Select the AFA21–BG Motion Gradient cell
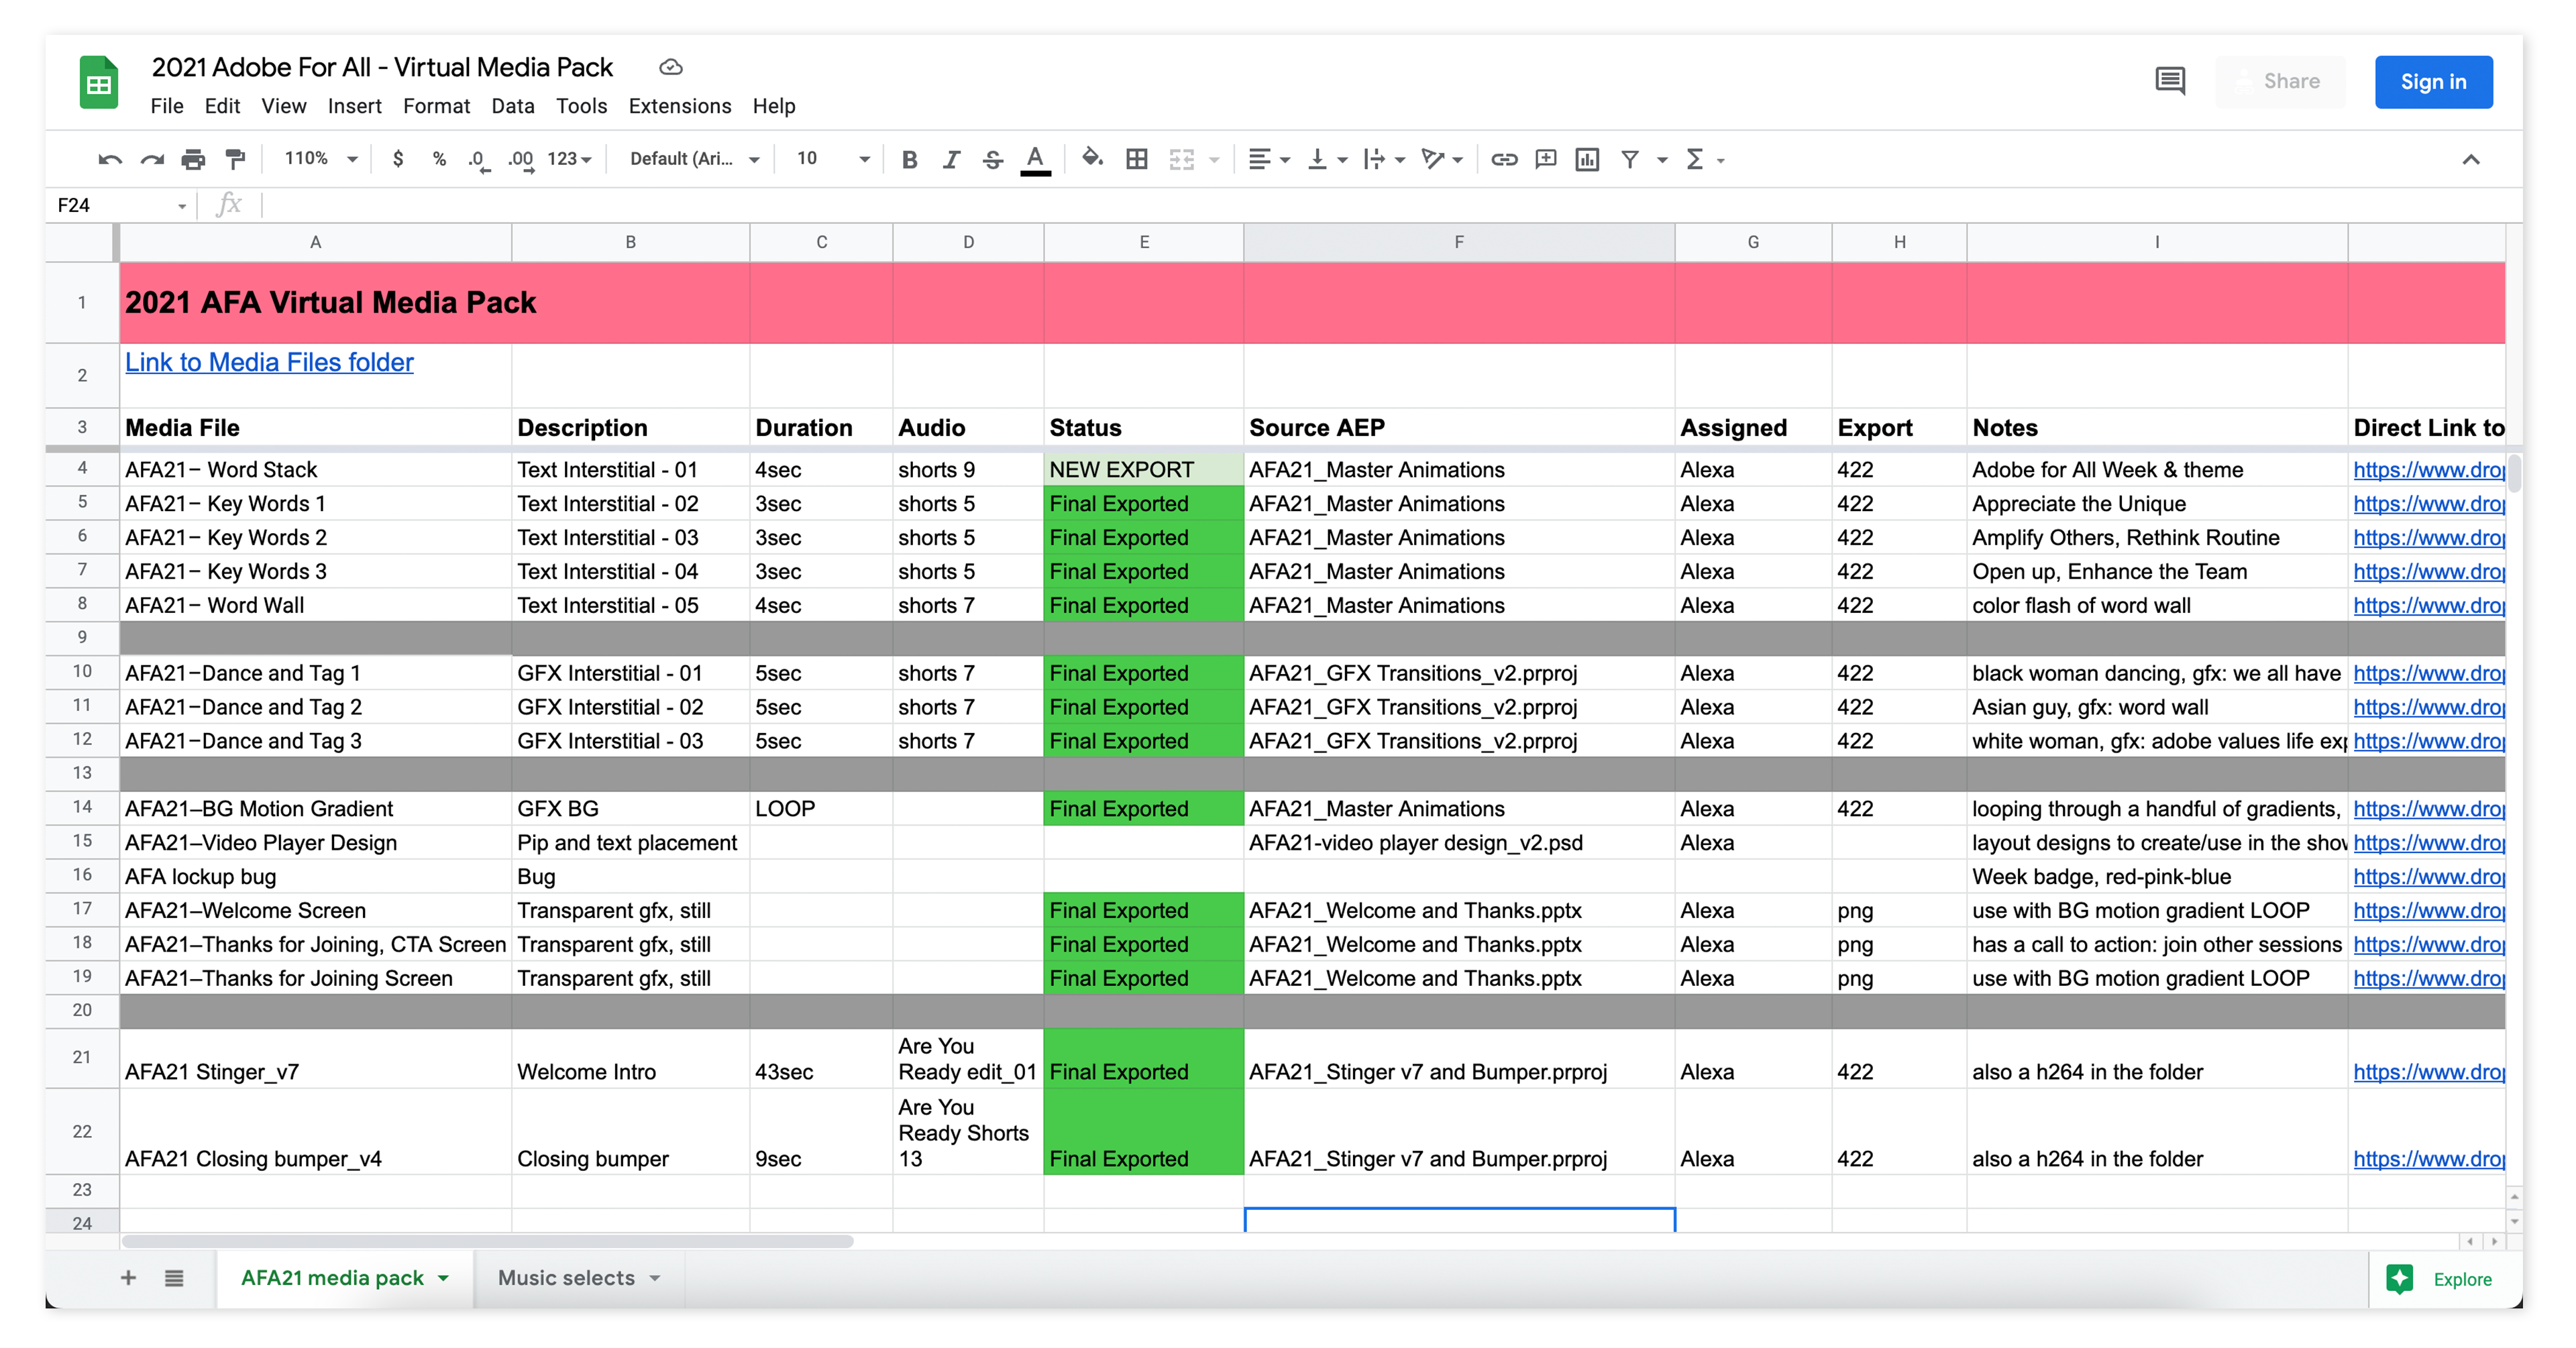This screenshot has width=2576, height=1348. tap(315, 808)
